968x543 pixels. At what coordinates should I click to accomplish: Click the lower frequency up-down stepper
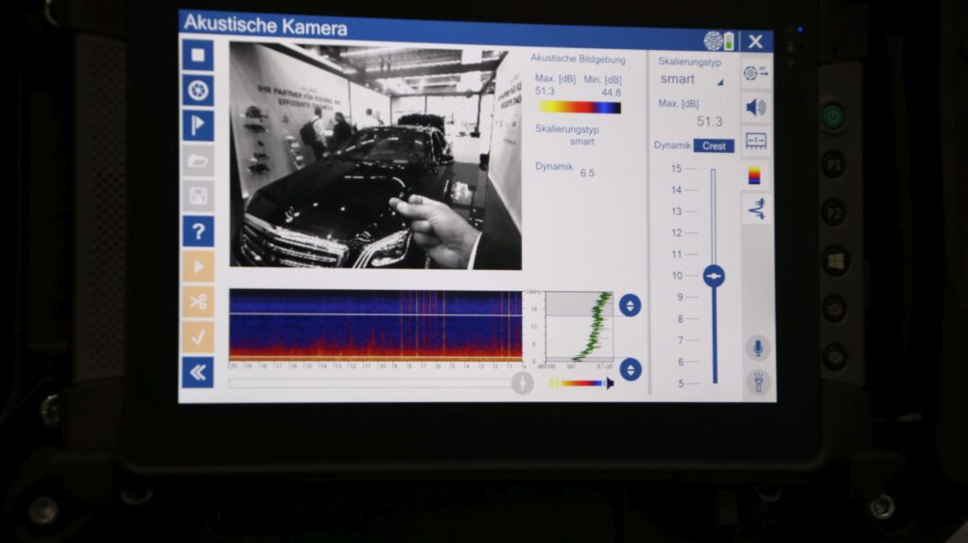(x=630, y=369)
